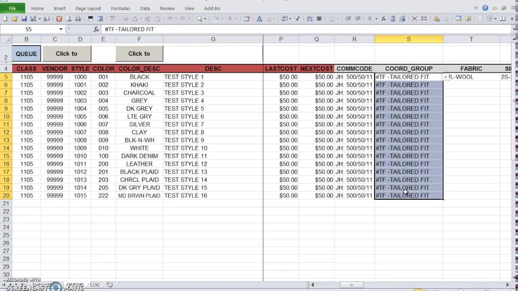Click the horizontal scrollbar thumb
518x291 pixels.
351,285
